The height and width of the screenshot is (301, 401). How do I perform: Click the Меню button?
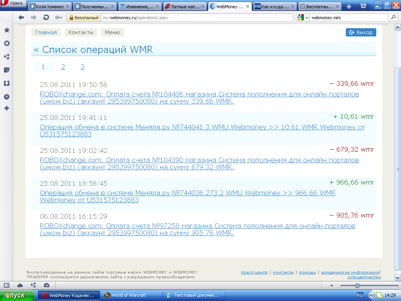[x=112, y=33]
